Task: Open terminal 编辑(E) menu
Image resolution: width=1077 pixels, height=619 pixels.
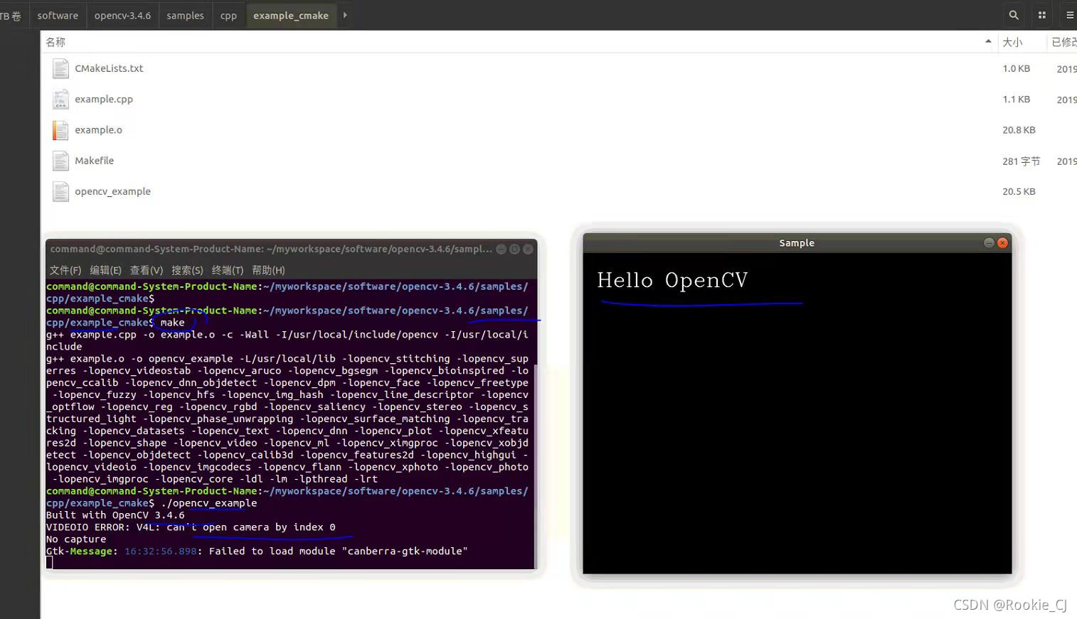Action: pos(105,270)
